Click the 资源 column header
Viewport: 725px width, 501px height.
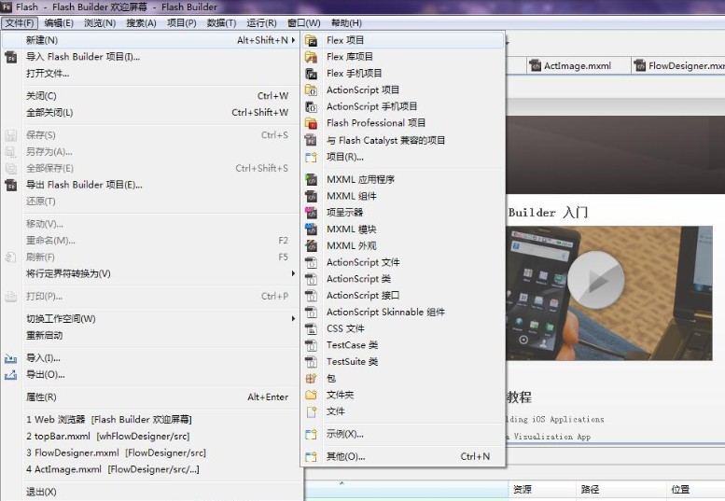coord(523,489)
